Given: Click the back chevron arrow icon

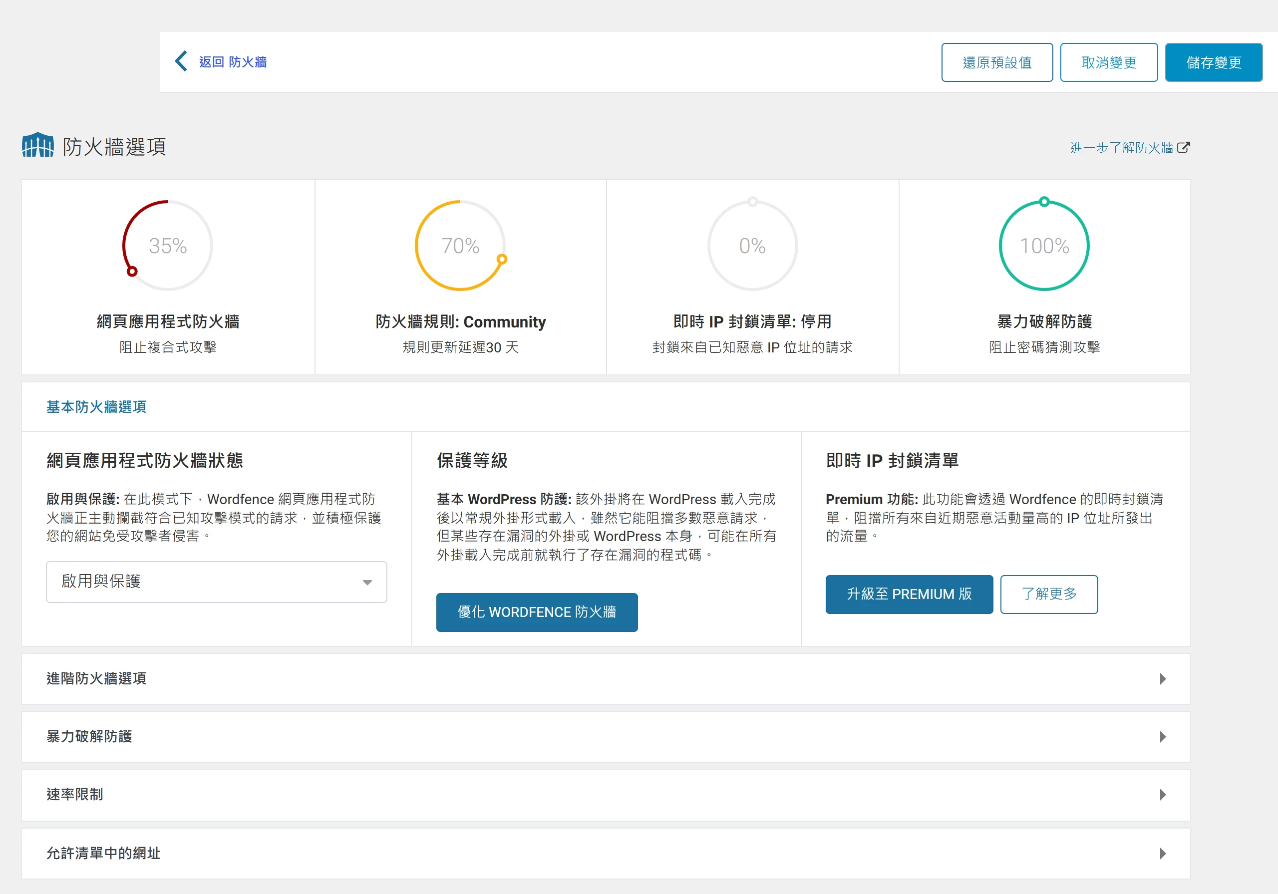Looking at the screenshot, I should click(181, 61).
